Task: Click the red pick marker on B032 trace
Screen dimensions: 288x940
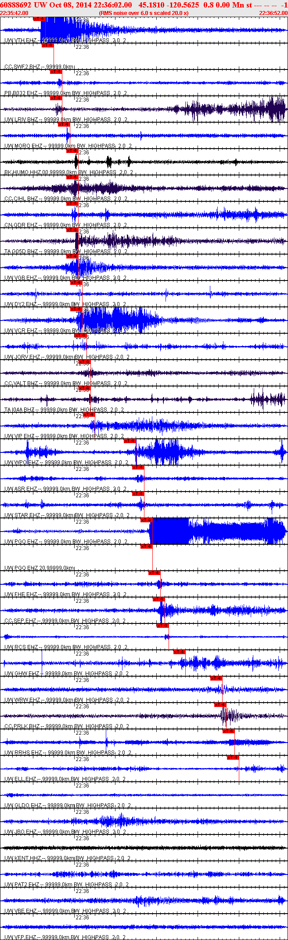Action: click(56, 72)
